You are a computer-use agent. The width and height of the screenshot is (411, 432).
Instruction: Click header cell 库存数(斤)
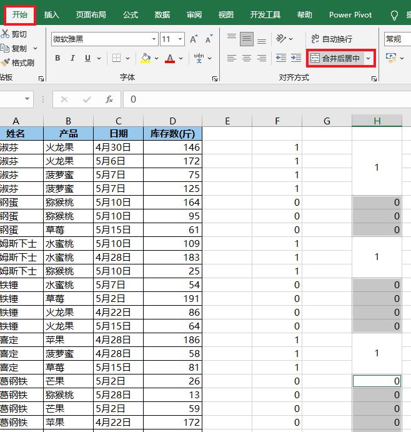click(x=172, y=134)
